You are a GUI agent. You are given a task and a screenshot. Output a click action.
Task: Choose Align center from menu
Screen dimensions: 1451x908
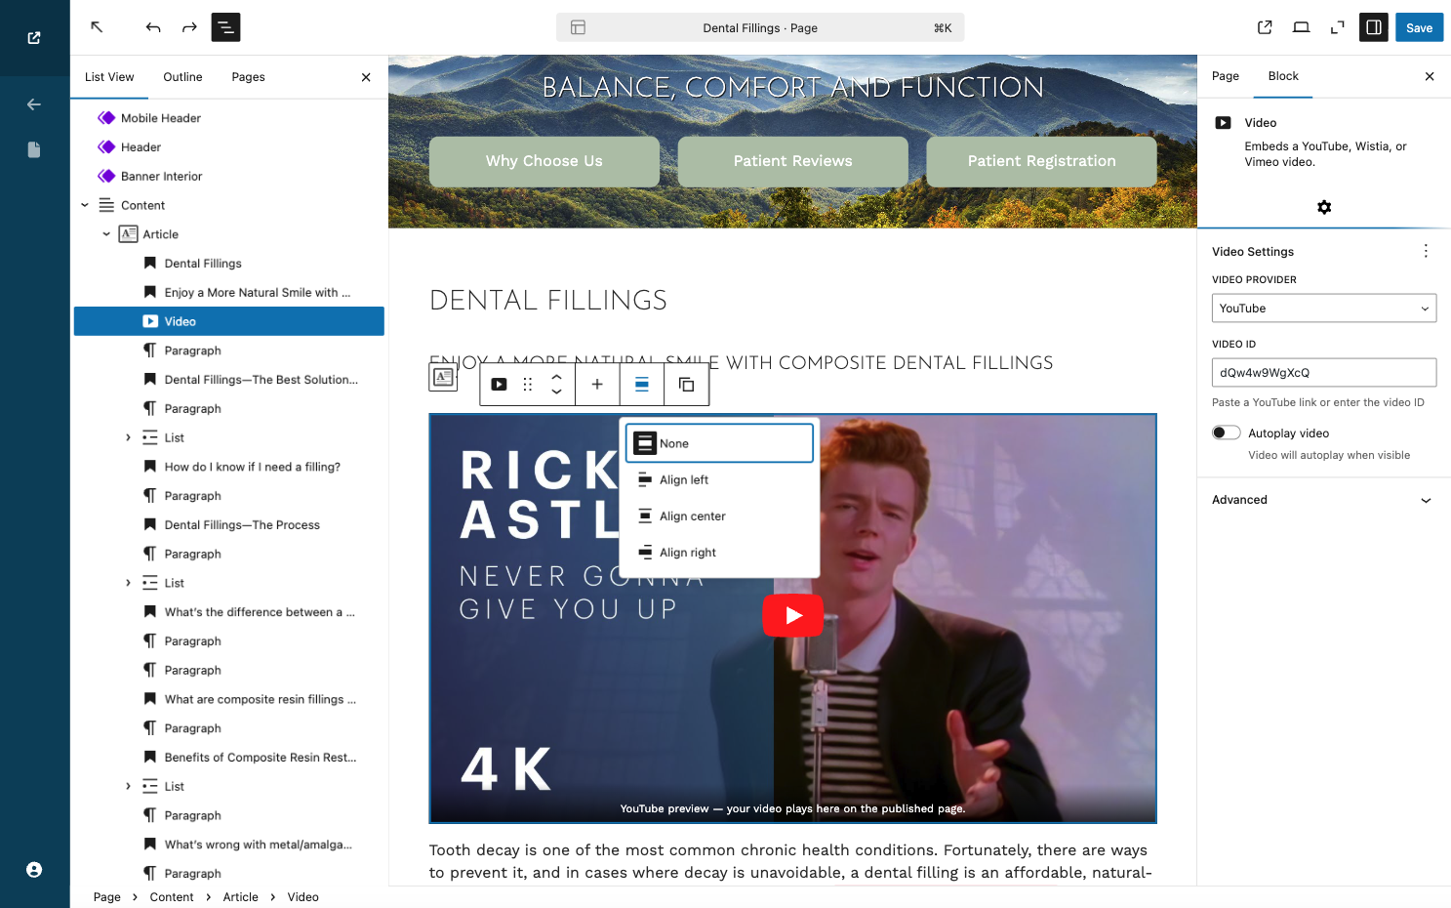click(719, 516)
